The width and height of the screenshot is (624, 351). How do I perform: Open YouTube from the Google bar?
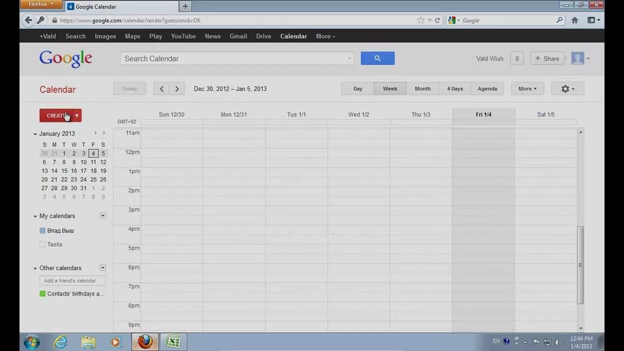pos(183,36)
